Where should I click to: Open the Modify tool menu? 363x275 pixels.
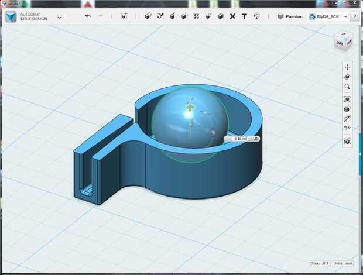[x=184, y=16]
